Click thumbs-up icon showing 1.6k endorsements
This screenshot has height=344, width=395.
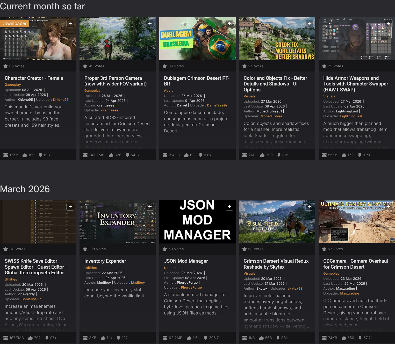[189, 338]
